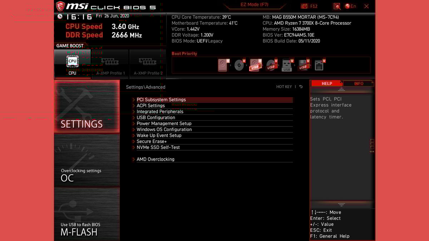Image resolution: width=429 pixels, height=241 pixels.
Task: Click the GAME BOOST label
Action: [x=70, y=46]
